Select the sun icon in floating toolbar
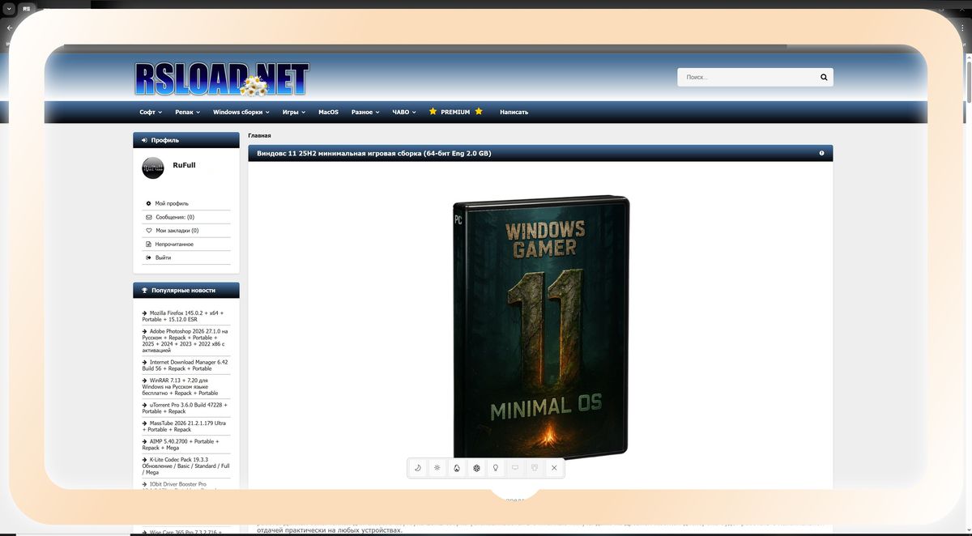This screenshot has width=972, height=536. [437, 468]
